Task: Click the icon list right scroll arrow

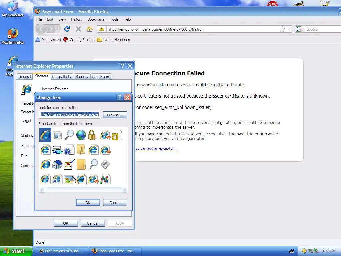Action: click(125, 190)
